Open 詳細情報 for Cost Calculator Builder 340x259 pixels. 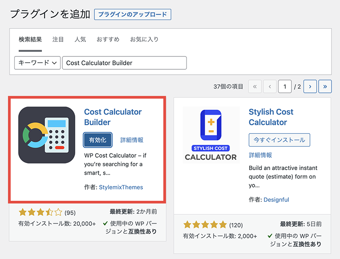pyautogui.click(x=132, y=140)
